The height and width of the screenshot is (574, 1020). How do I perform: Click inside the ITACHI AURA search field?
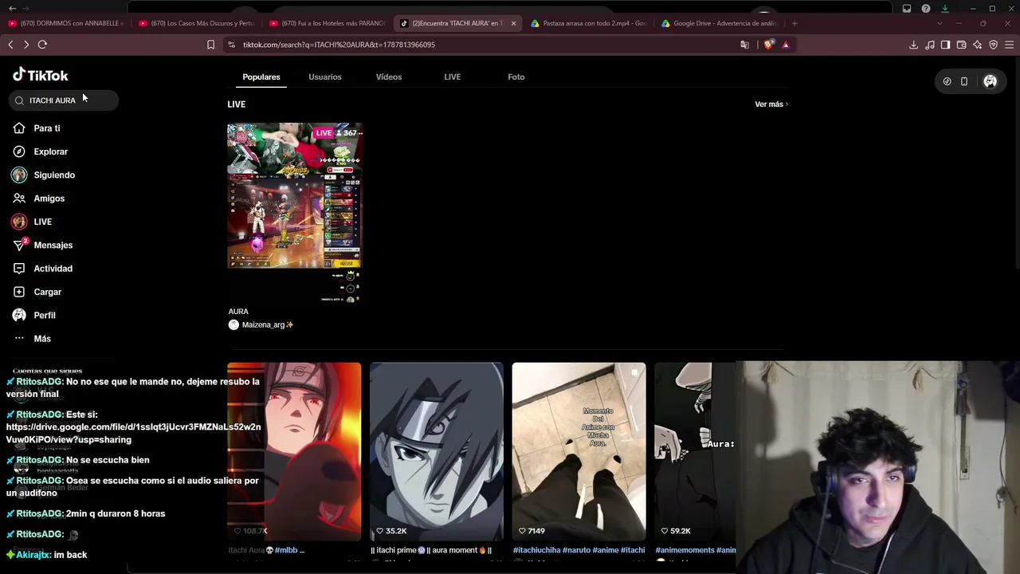click(x=65, y=100)
